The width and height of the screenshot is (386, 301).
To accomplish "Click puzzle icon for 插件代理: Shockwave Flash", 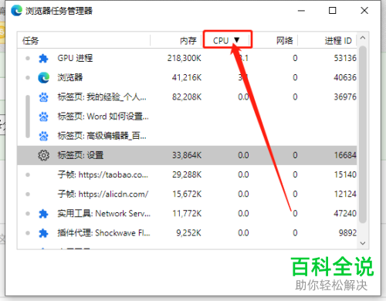I will pos(43,233).
